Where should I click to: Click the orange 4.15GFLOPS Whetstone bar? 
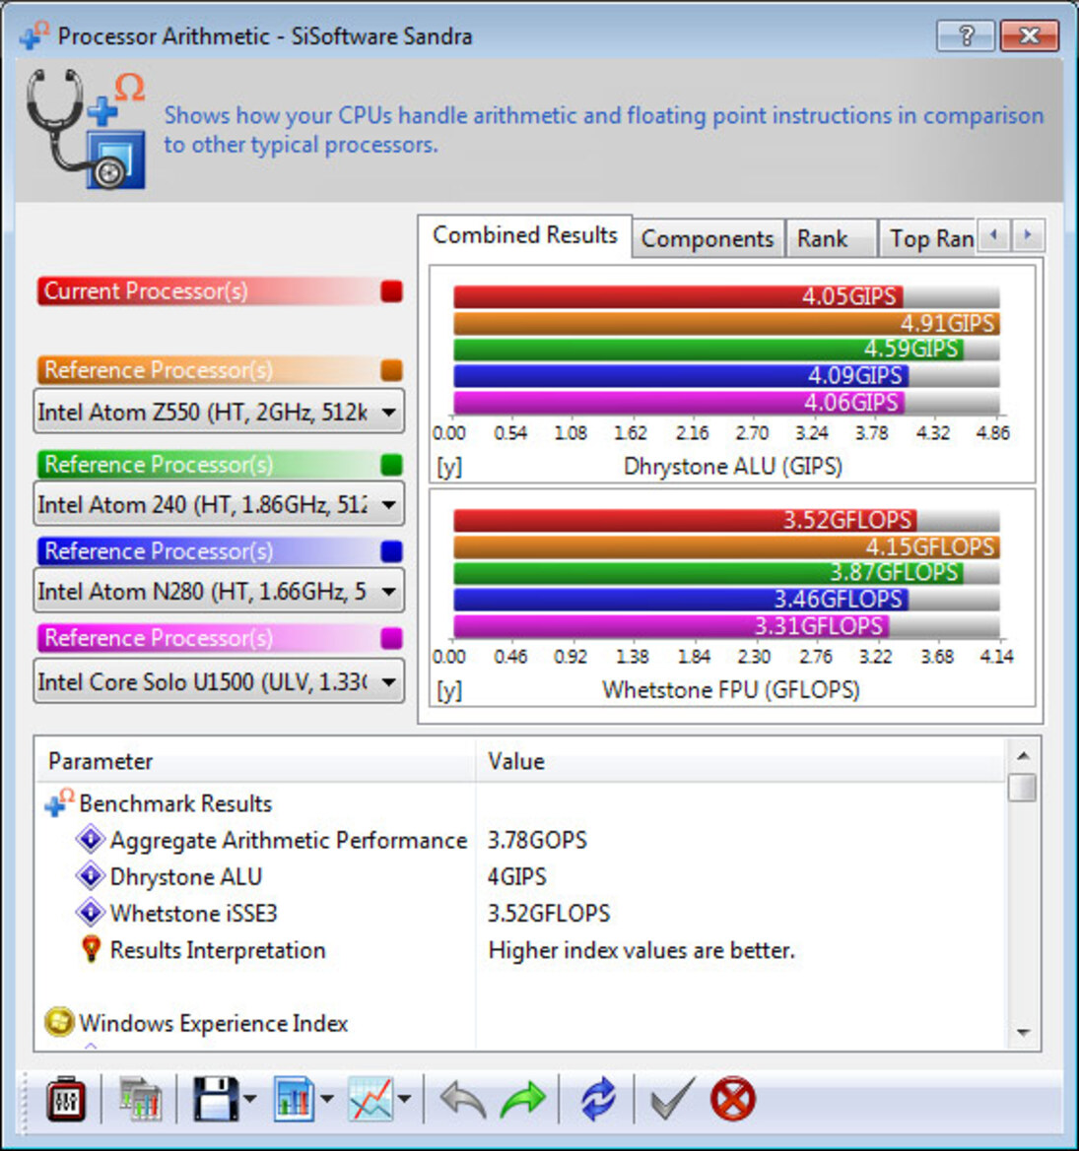(x=726, y=546)
